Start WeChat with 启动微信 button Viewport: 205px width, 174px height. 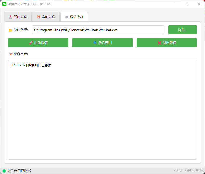38,43
